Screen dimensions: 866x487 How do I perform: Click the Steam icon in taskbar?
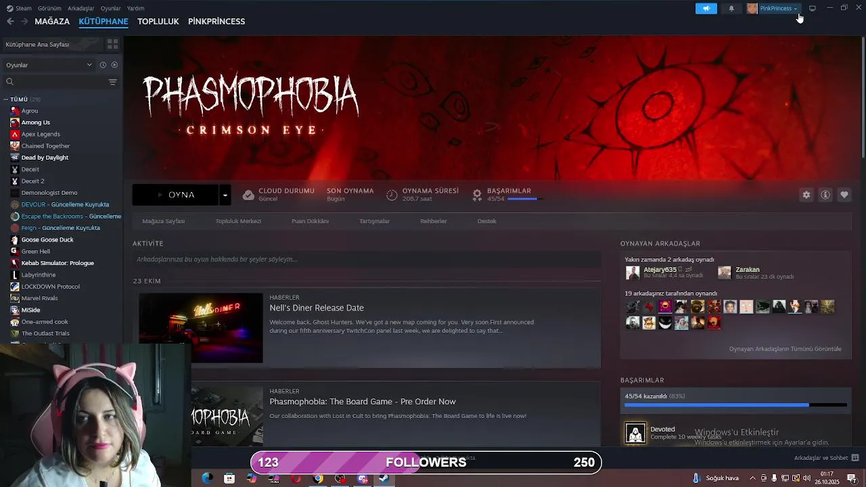coord(384,478)
